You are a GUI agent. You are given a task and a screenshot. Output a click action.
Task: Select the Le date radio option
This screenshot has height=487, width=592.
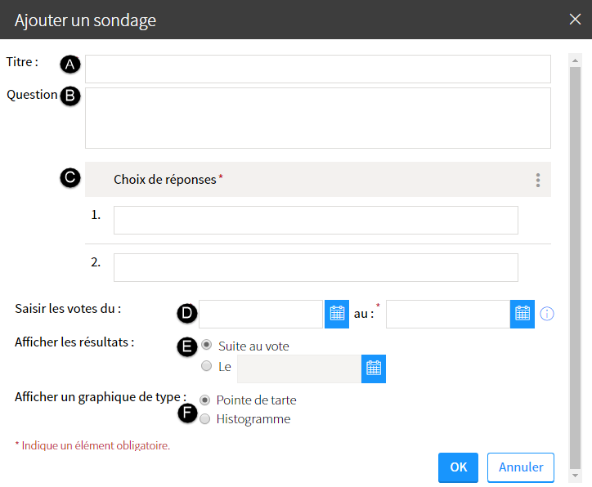point(206,365)
